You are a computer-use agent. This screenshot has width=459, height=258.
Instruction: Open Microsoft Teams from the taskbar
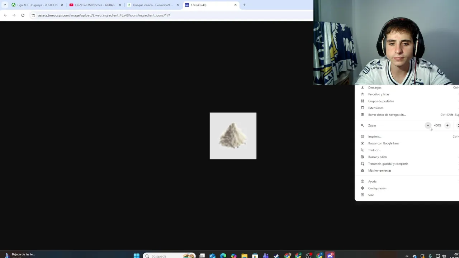tap(266, 255)
